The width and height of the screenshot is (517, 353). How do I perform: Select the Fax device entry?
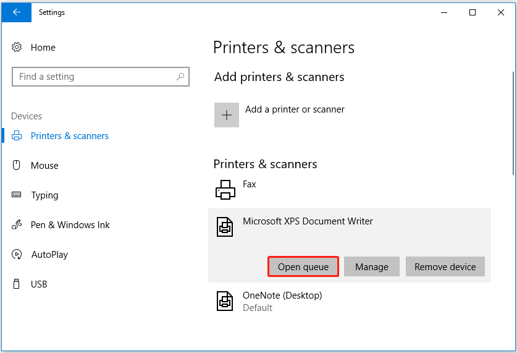click(x=350, y=190)
